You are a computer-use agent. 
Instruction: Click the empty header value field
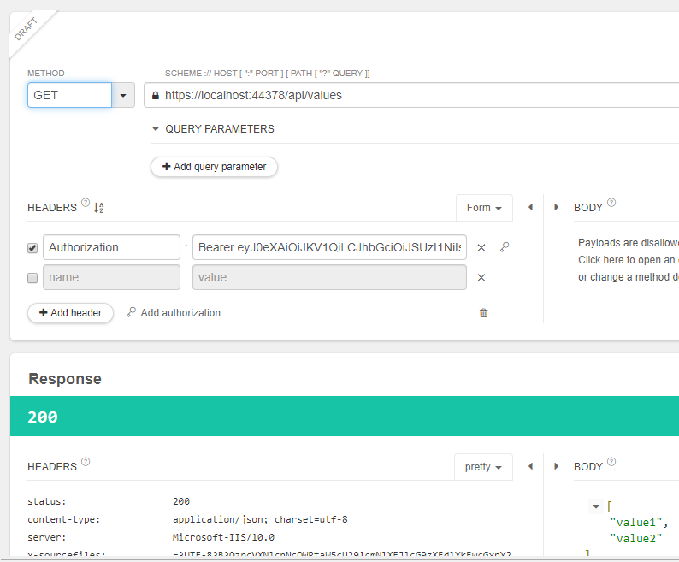pyautogui.click(x=329, y=277)
